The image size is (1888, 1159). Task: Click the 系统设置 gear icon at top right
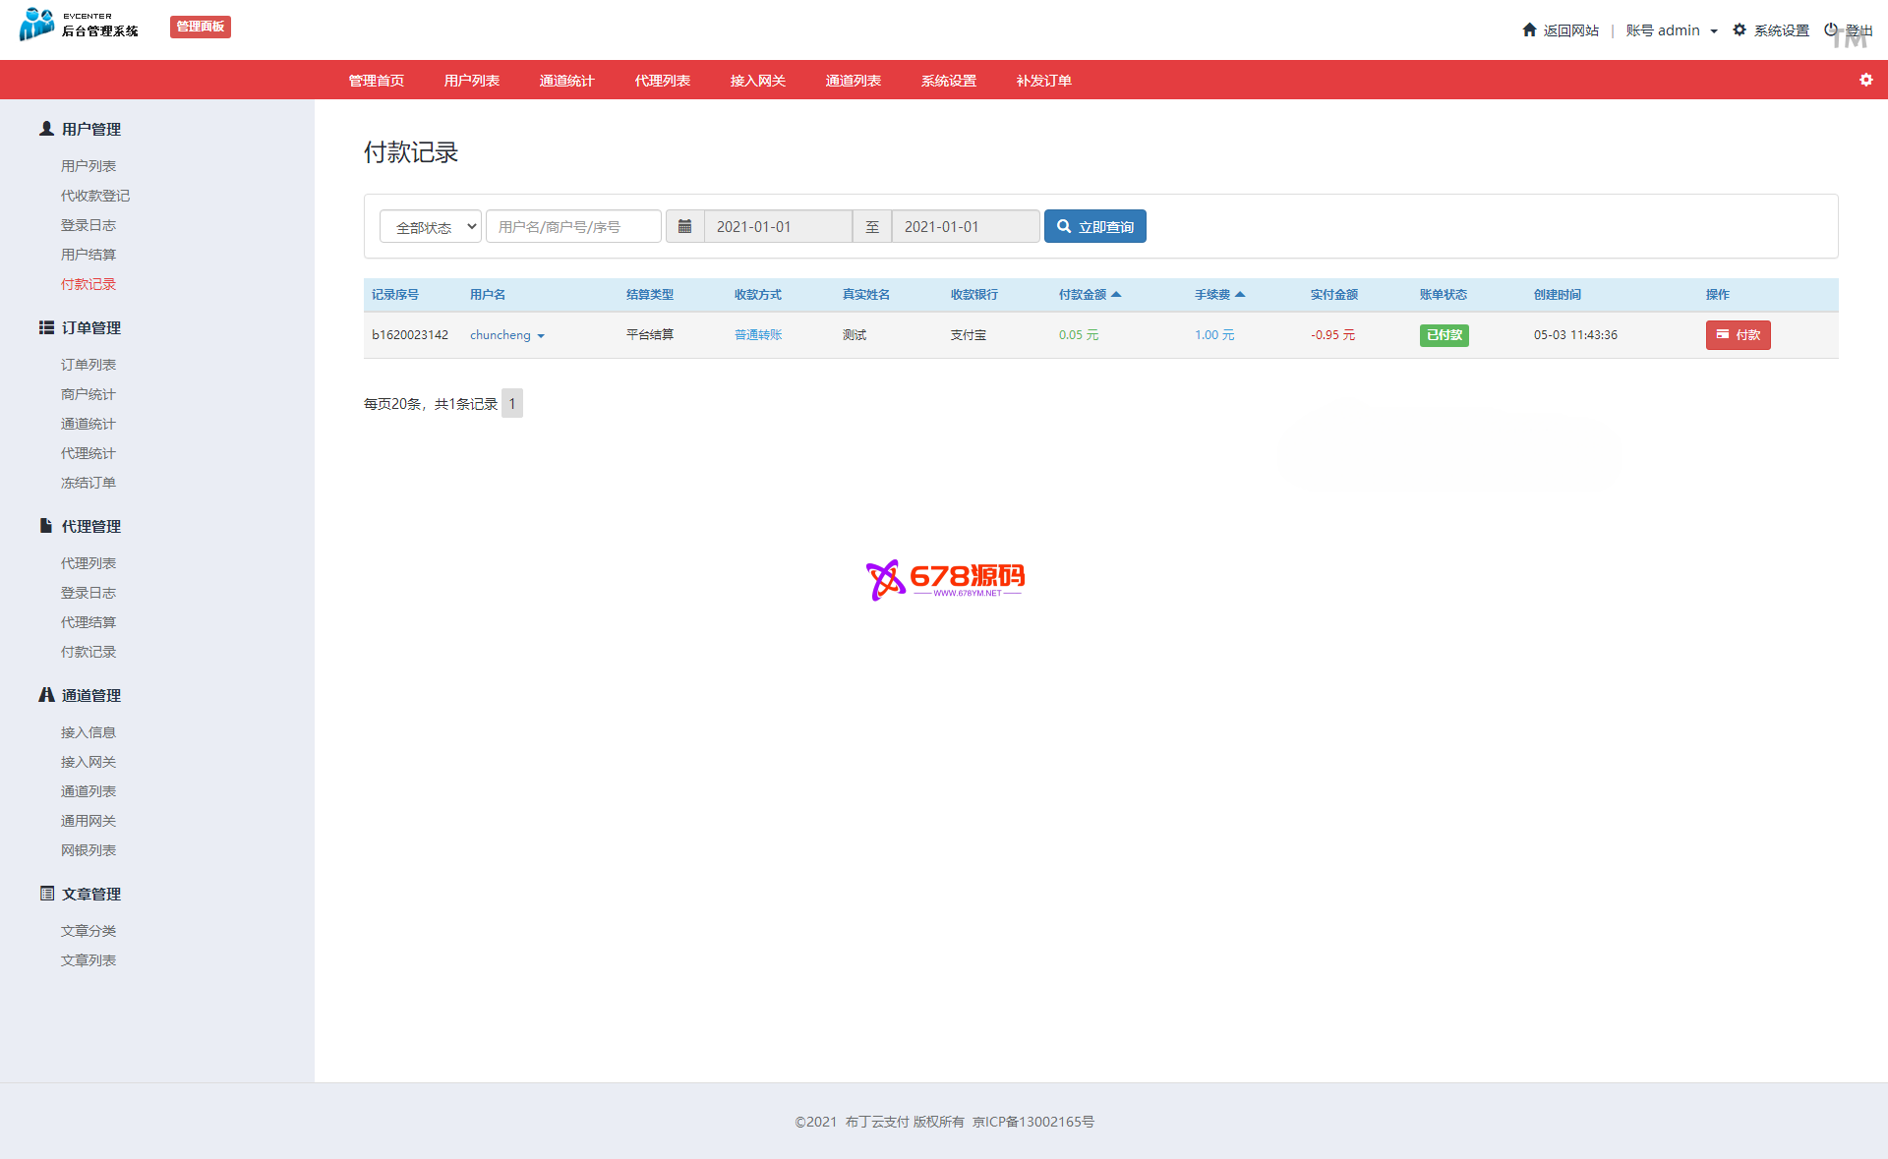tap(1740, 29)
